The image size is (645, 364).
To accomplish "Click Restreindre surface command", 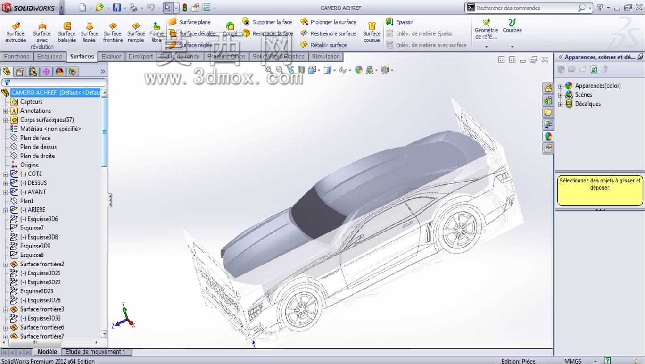I will coord(328,33).
